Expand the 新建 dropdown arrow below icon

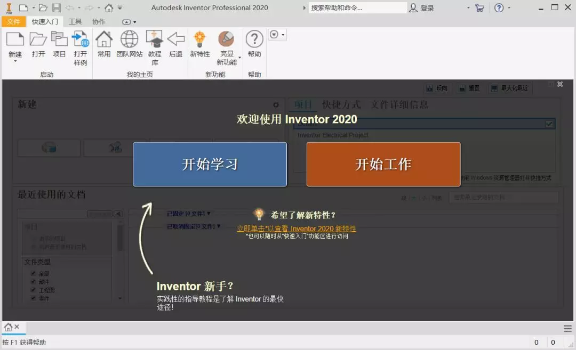coord(15,61)
